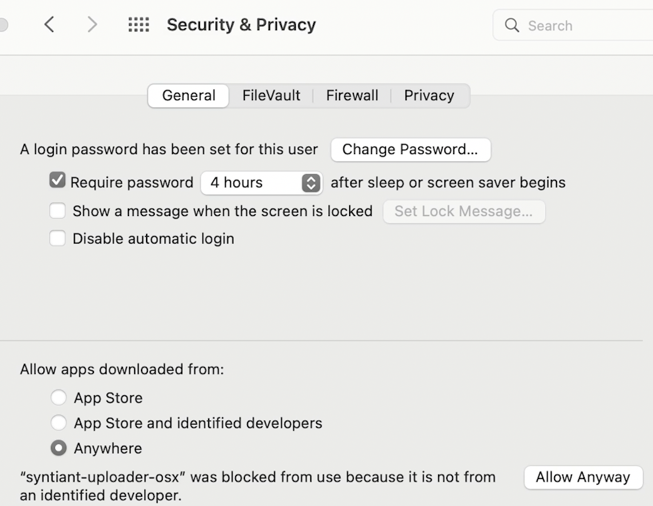The width and height of the screenshot is (653, 506).
Task: Click the Change Password button
Action: (410, 150)
